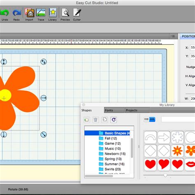
Task: Choose the red lips shape thumbnail
Action: [190, 164]
